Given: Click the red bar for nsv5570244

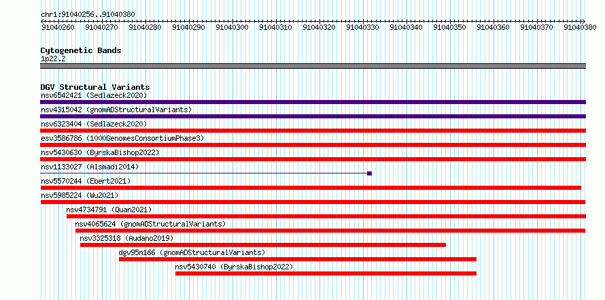Looking at the screenshot, I should pyautogui.click(x=311, y=188).
